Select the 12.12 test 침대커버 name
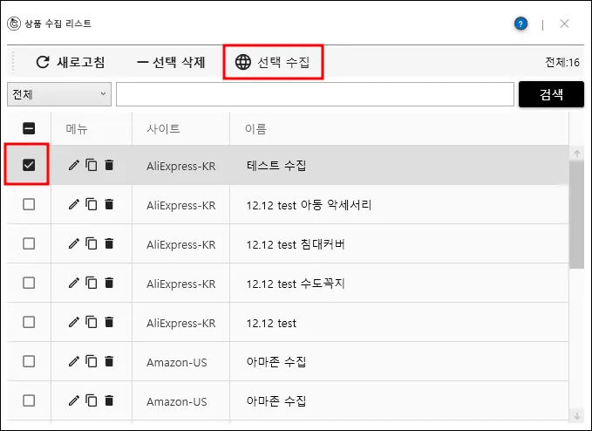Viewport: 592px width, 431px height. point(296,244)
